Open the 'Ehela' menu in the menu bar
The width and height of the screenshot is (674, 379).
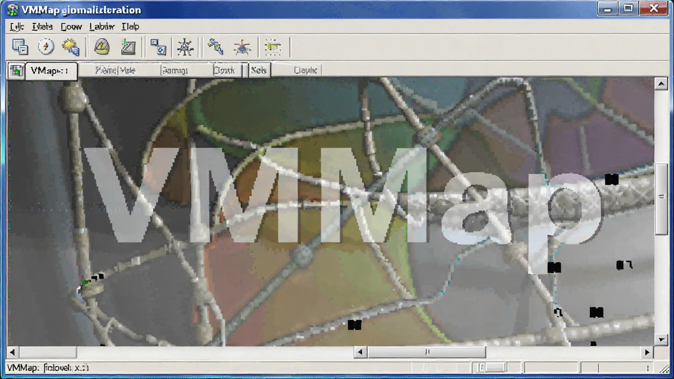point(42,26)
